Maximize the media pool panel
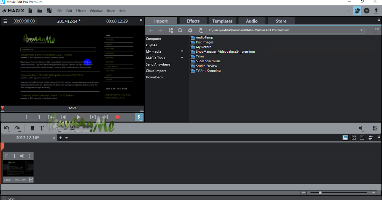382x200 pixels. click(x=378, y=20)
